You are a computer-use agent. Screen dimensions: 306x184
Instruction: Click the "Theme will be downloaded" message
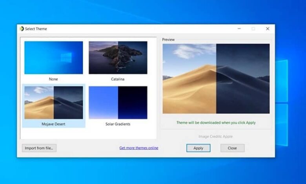pyautogui.click(x=216, y=123)
